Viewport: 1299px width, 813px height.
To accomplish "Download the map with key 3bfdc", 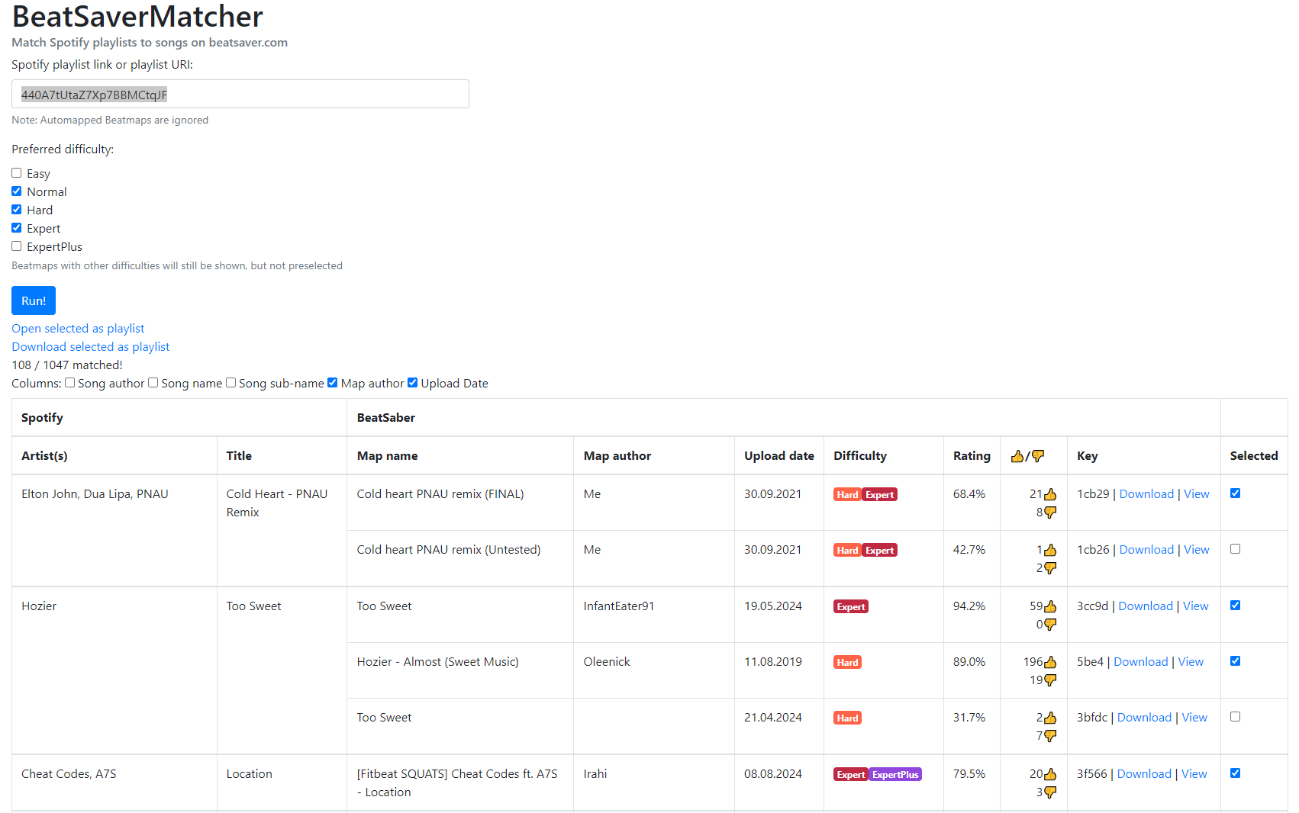I will click(x=1144, y=718).
